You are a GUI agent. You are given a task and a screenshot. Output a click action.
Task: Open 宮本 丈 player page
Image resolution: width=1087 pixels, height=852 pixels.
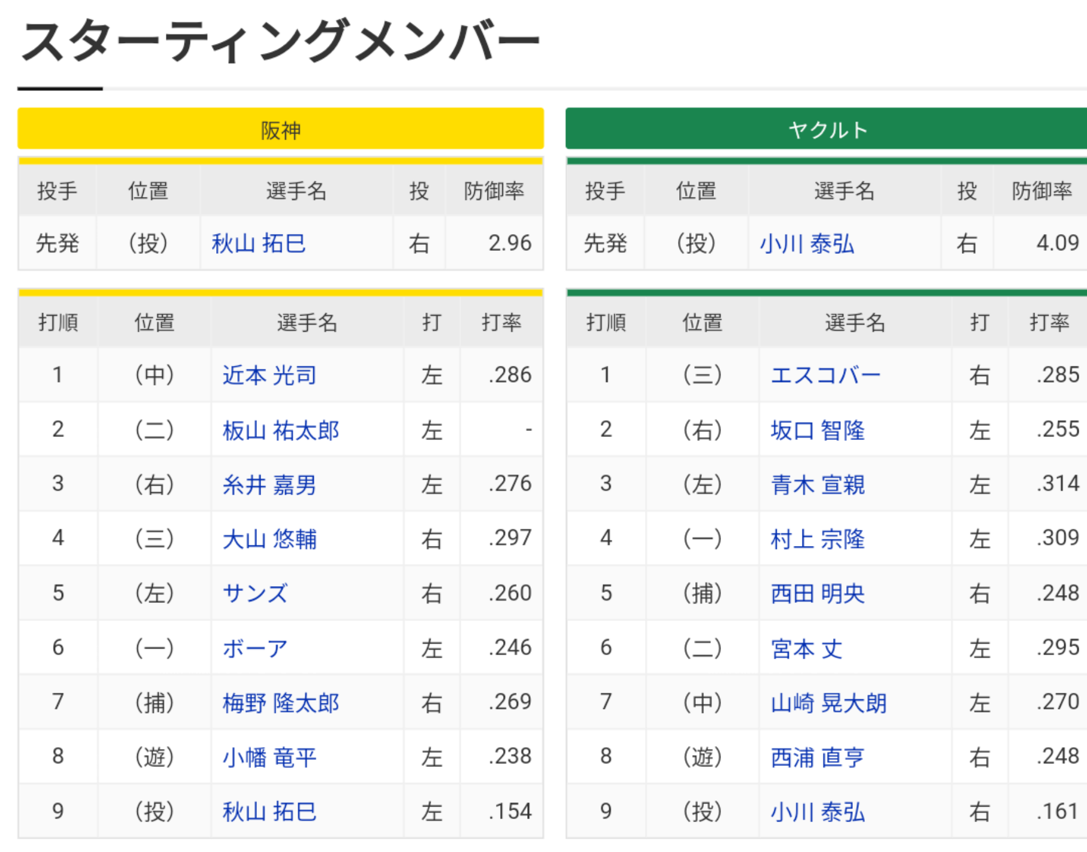tap(806, 648)
